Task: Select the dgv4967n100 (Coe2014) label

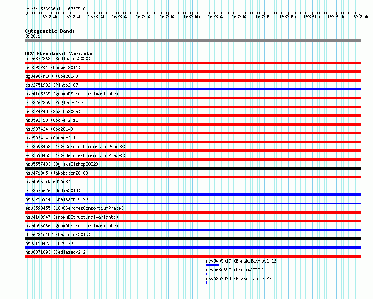Action: coord(52,76)
